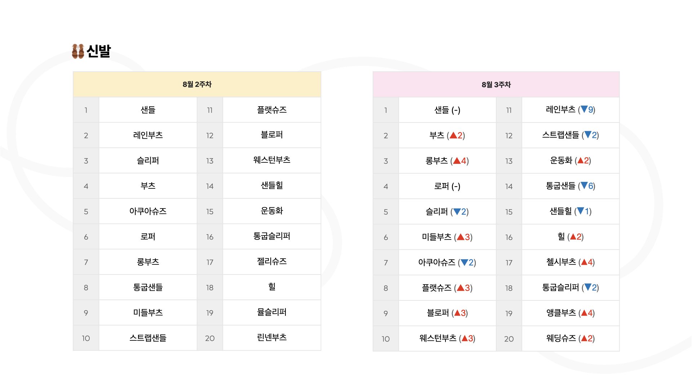Click the blue down arrow beside 아쿠아슈즈 in 3주차
The height and width of the screenshot is (389, 692).
464,263
